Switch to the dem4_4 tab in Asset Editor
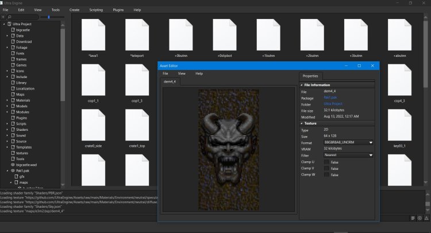 (x=170, y=82)
